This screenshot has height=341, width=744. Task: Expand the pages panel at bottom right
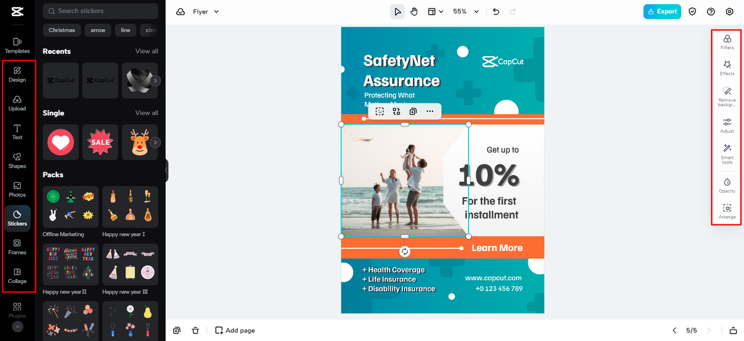coord(733,330)
